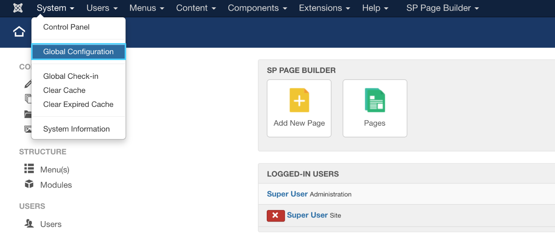This screenshot has height=234, width=555.
Task: Select Global Configuration from the System menu
Action: (78, 52)
